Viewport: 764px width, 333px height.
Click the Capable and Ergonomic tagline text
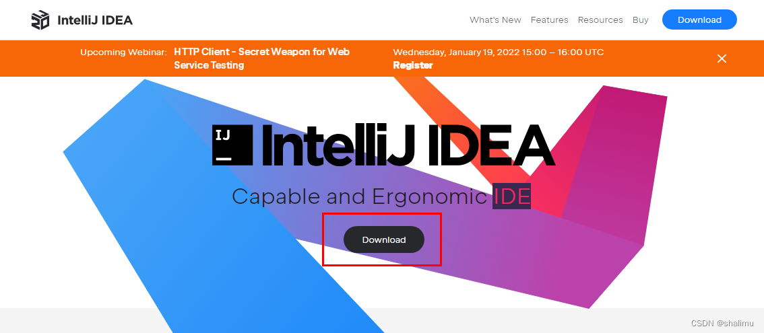(359, 196)
